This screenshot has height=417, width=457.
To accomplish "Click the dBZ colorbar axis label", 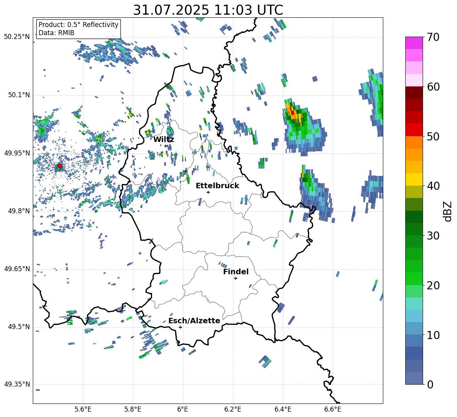I will (448, 211).
